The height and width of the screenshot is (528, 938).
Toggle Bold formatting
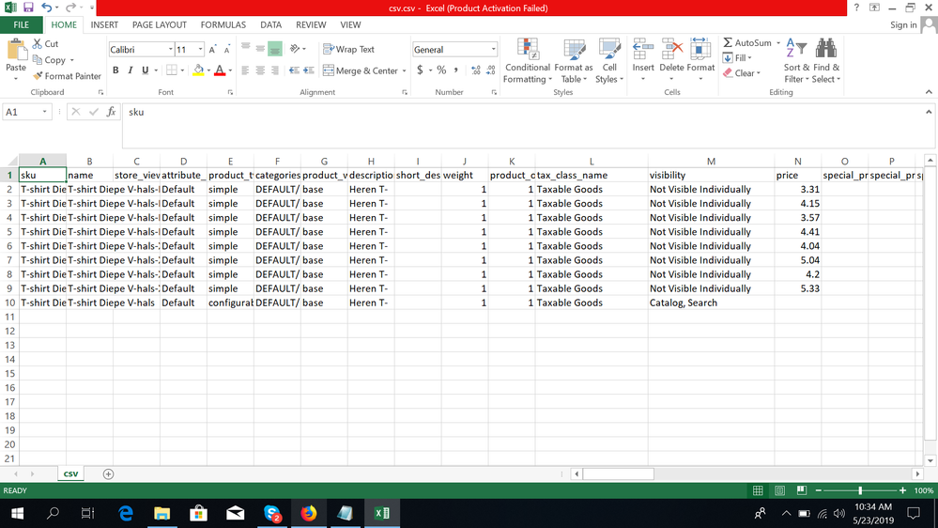[x=116, y=70]
